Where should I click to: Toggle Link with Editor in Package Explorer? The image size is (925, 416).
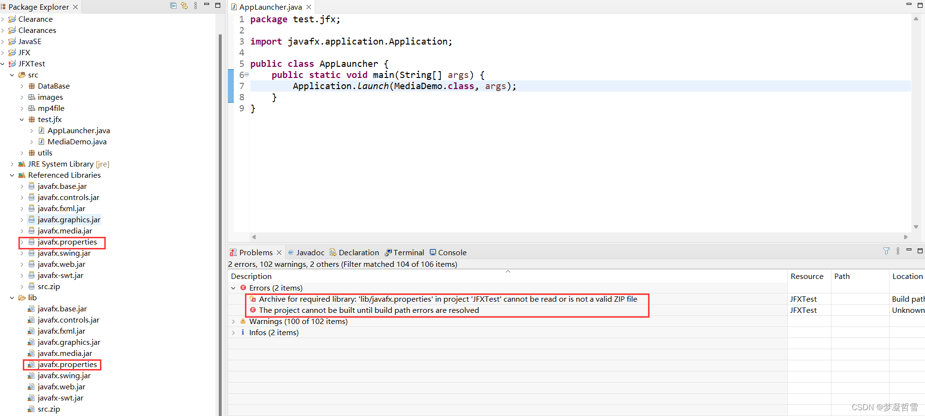(184, 6)
